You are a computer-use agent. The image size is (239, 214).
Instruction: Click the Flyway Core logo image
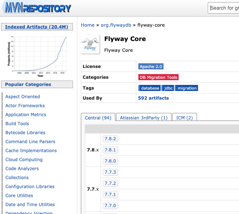click(90, 44)
